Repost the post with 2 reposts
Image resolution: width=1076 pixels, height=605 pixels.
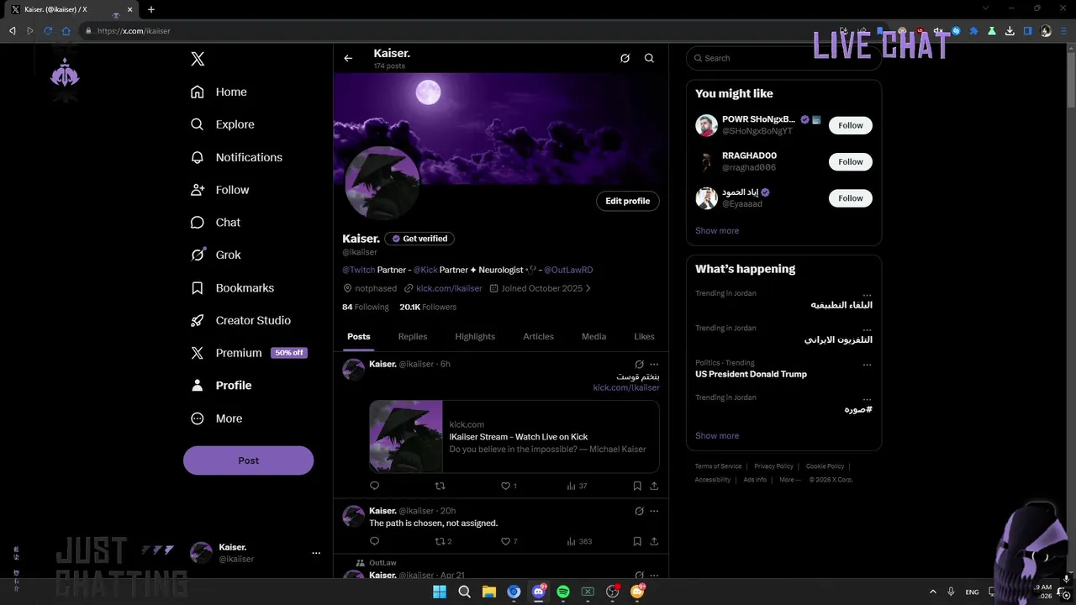(x=443, y=541)
